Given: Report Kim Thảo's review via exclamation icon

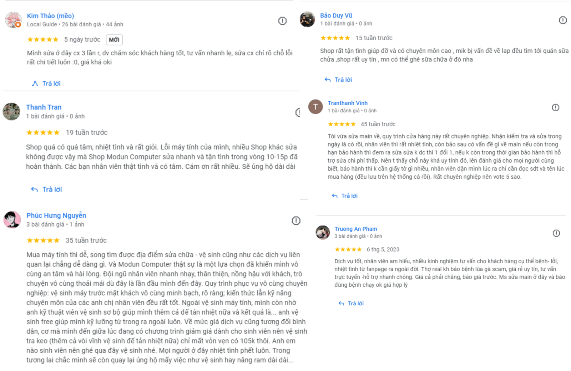Looking at the screenshot, I should coord(282,21).
